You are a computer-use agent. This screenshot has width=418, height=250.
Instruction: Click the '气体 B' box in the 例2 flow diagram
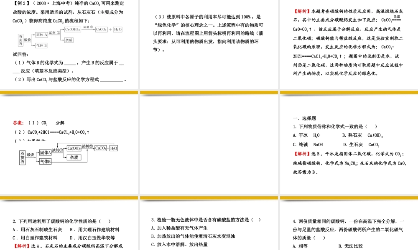coord(41,45)
